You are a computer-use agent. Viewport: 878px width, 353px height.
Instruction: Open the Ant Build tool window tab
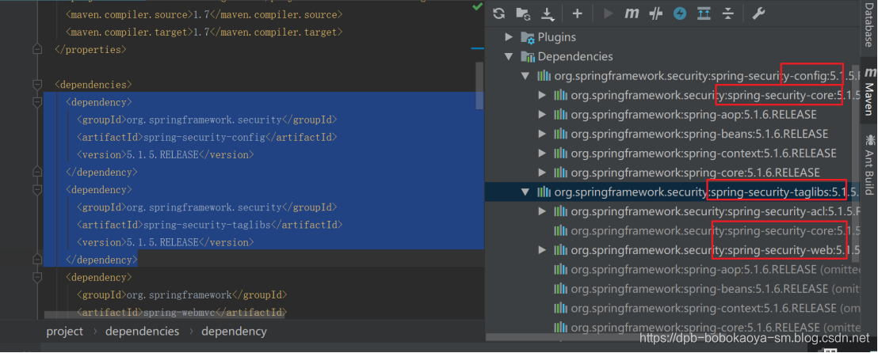[869, 164]
